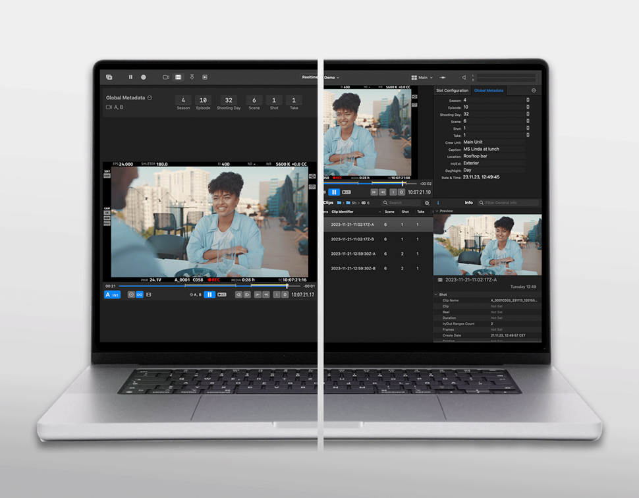
Task: Click the speaker audio icon
Action: [x=464, y=78]
